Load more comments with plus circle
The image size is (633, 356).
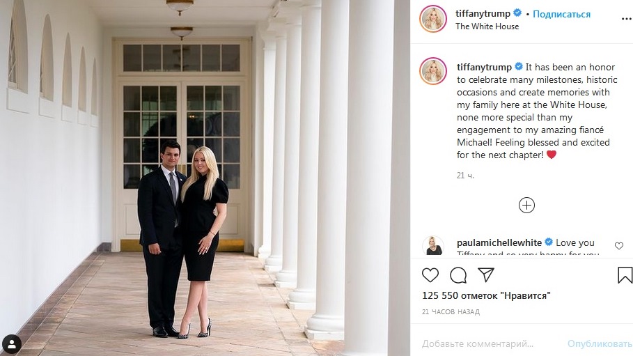(526, 206)
